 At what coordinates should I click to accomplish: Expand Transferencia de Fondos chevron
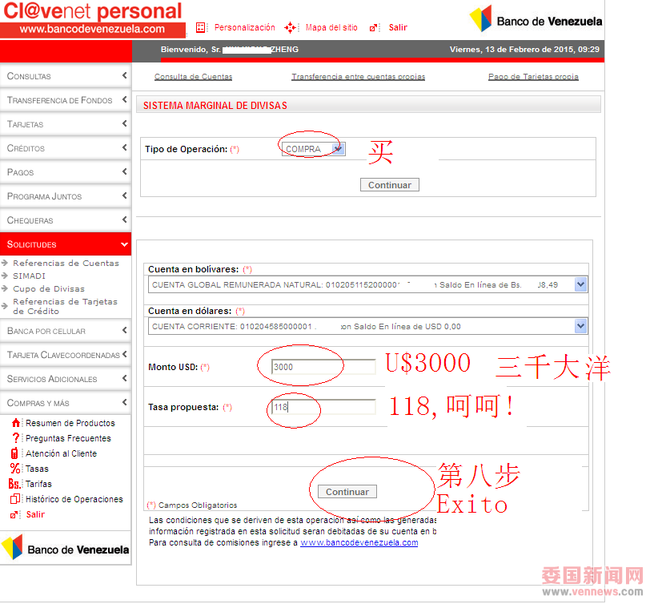(124, 99)
